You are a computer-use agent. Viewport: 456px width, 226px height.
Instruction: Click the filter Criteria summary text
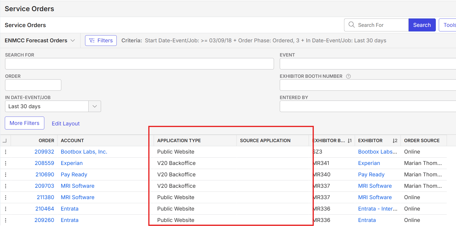pyautogui.click(x=254, y=41)
